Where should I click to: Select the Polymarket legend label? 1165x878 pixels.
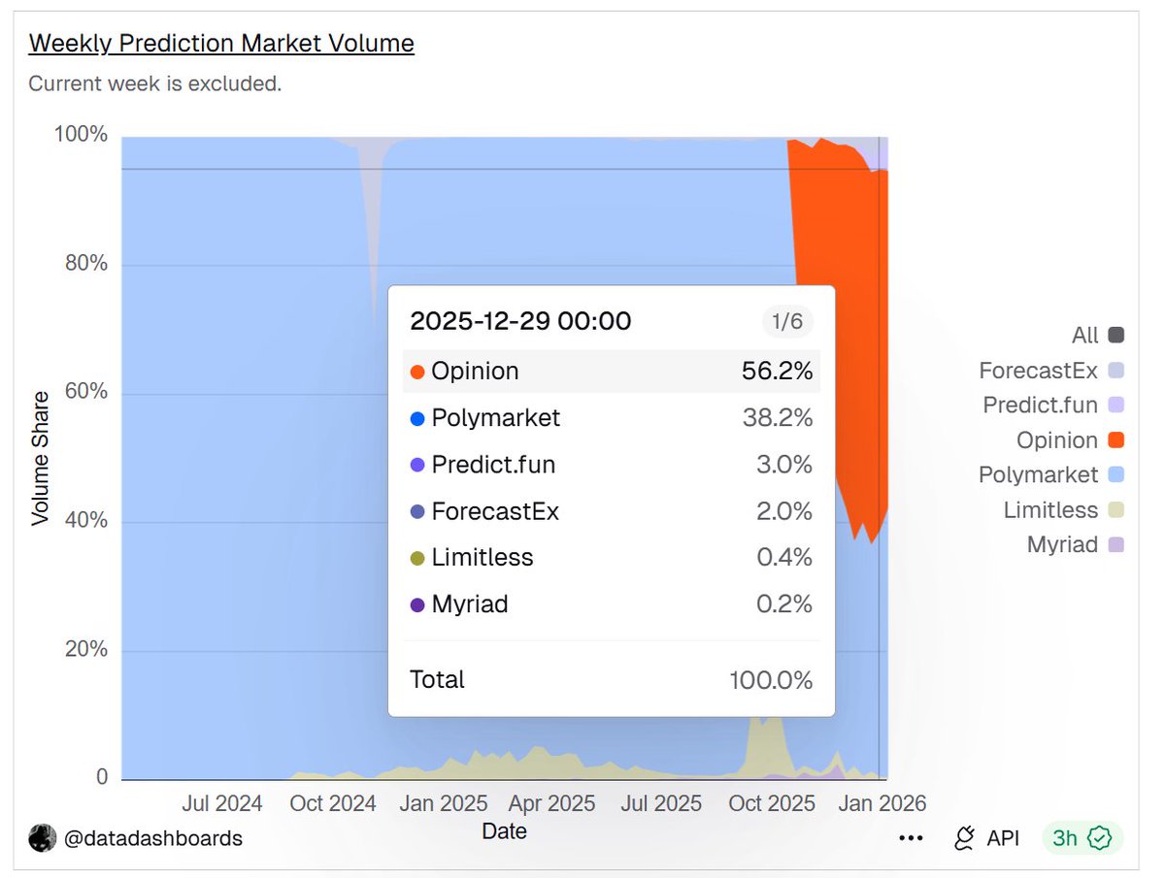1038,475
